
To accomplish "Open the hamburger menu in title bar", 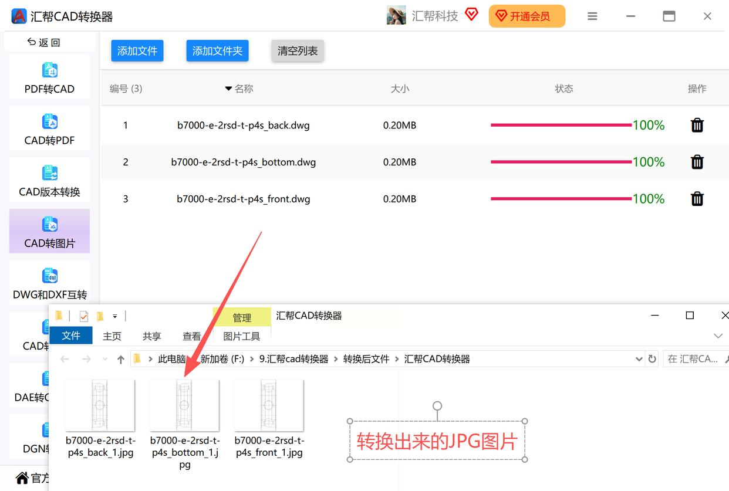I will [x=592, y=16].
